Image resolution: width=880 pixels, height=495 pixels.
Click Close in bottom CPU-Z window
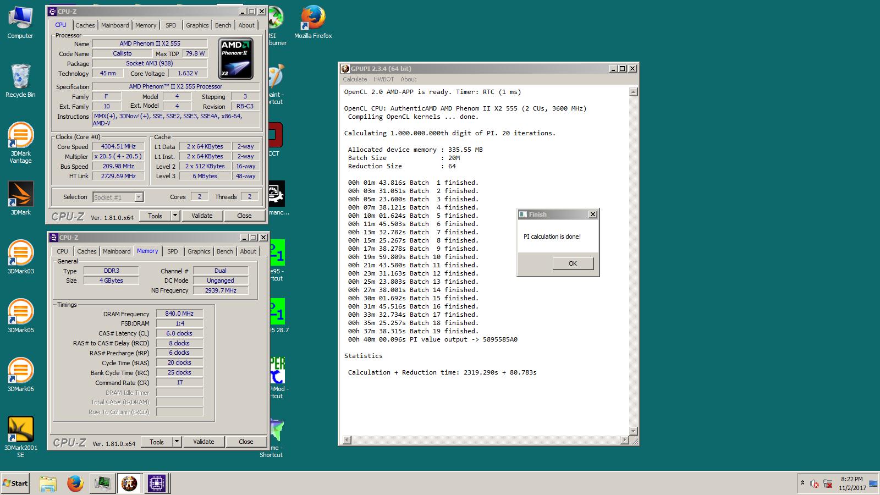(x=246, y=442)
